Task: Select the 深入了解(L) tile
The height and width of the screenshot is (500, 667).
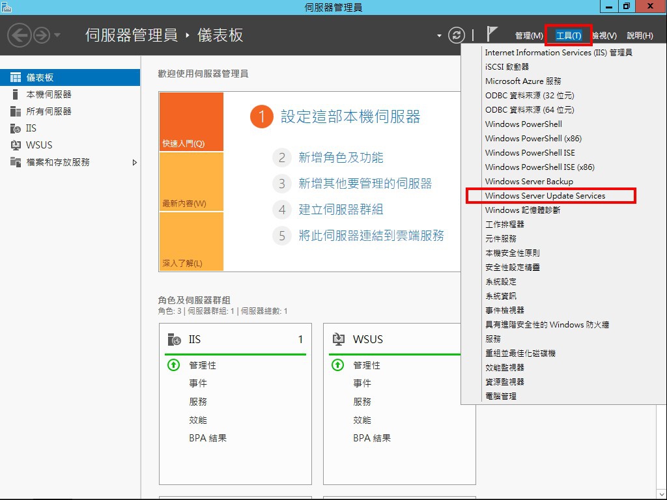Action: point(192,242)
